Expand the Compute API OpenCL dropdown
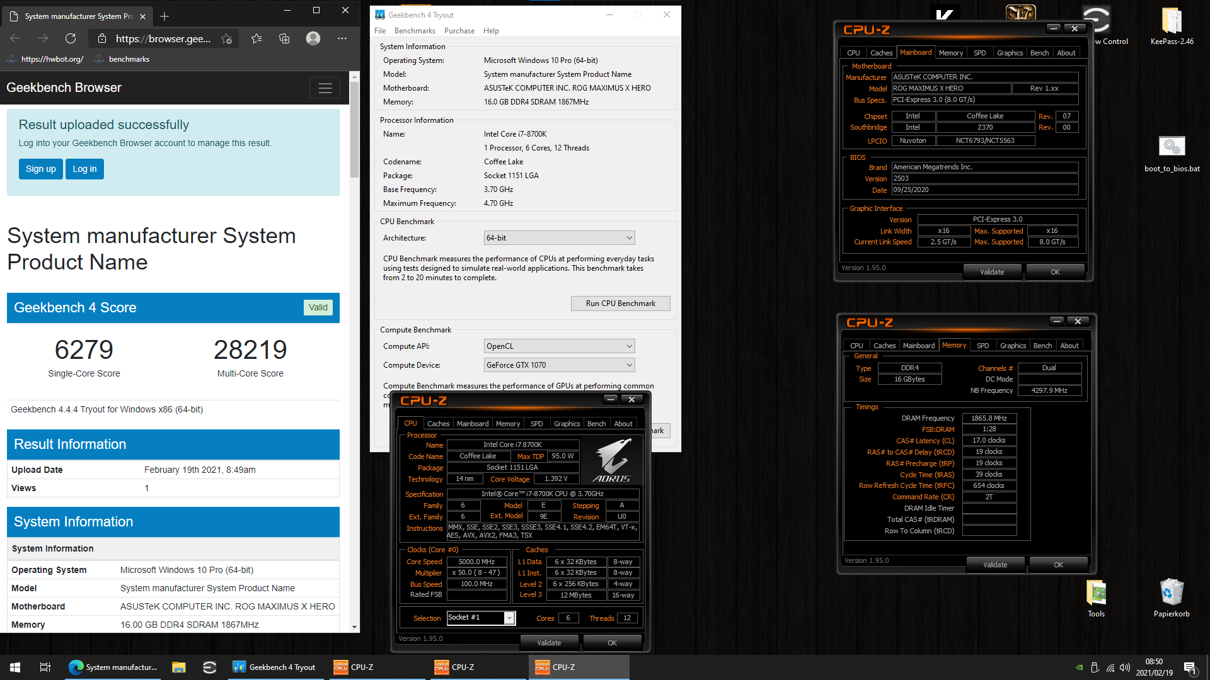 coord(559,346)
